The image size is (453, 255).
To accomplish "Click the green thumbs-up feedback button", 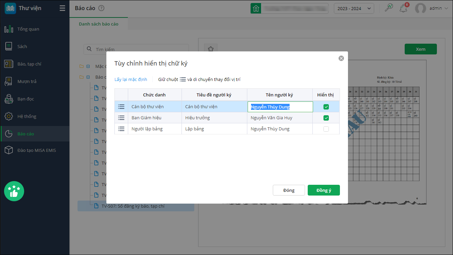I will point(14,191).
